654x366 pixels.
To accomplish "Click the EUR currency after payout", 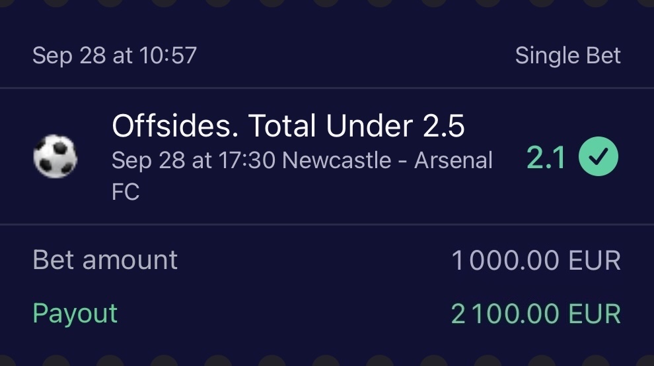I will pyautogui.click(x=593, y=314).
